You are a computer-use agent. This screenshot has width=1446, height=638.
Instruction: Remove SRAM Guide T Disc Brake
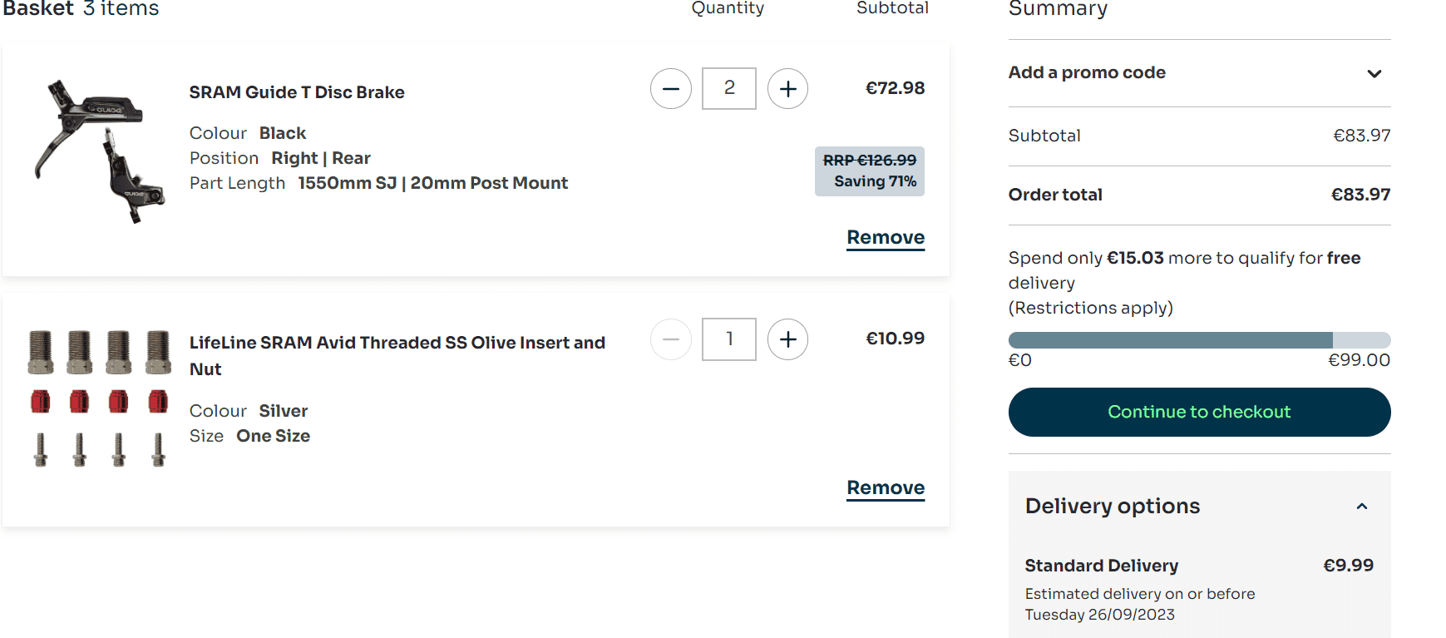(x=886, y=237)
